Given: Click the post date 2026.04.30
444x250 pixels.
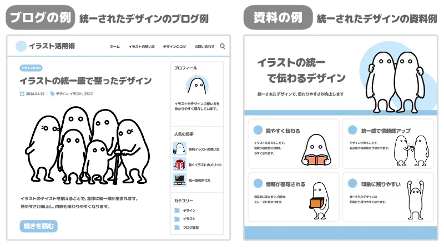Looking at the screenshot, I should pyautogui.click(x=35, y=94).
